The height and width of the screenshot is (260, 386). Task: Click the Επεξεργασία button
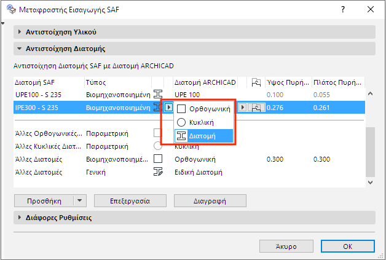[x=130, y=200]
